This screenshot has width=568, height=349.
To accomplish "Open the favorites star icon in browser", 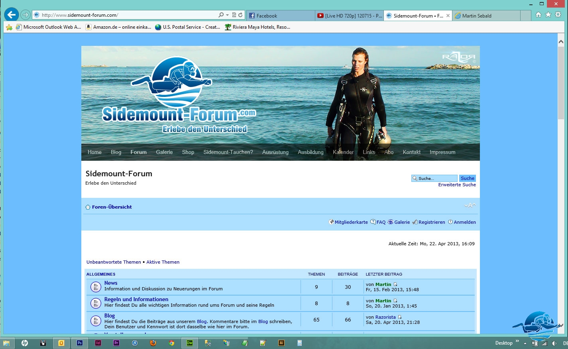I will click(x=548, y=15).
